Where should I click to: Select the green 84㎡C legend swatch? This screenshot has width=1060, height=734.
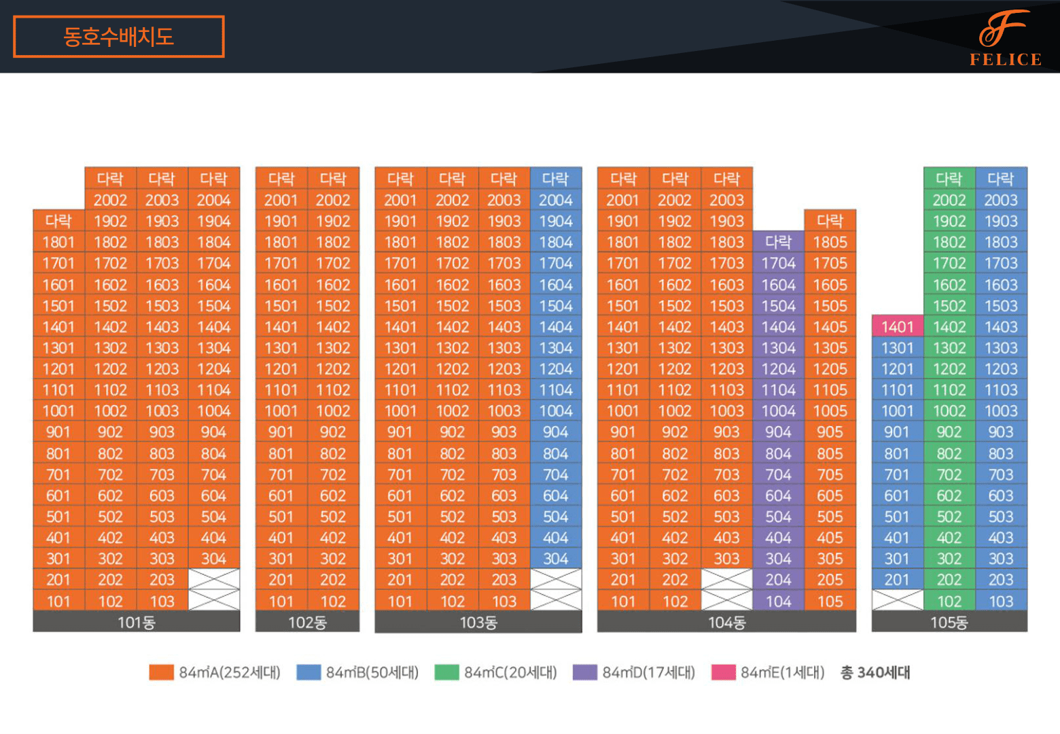[x=446, y=672]
